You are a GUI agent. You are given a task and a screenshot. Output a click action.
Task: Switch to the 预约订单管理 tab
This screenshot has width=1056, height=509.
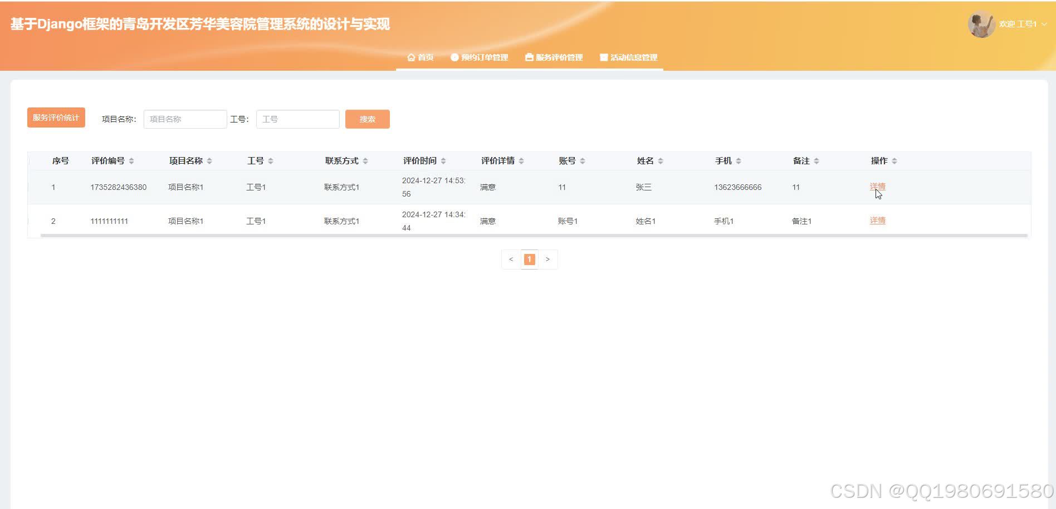pyautogui.click(x=483, y=57)
